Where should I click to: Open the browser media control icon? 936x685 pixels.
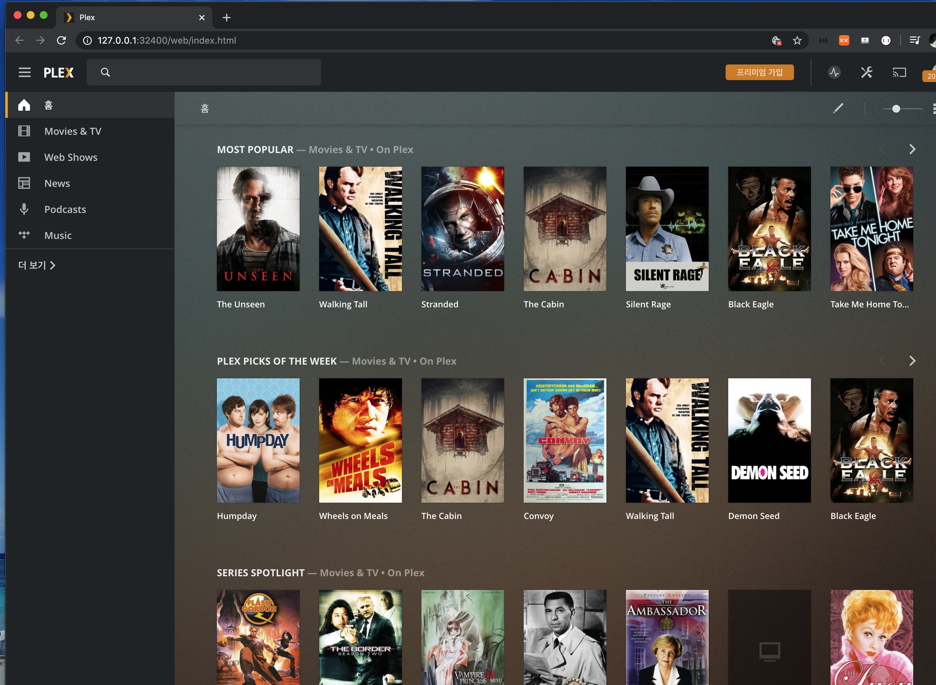915,40
